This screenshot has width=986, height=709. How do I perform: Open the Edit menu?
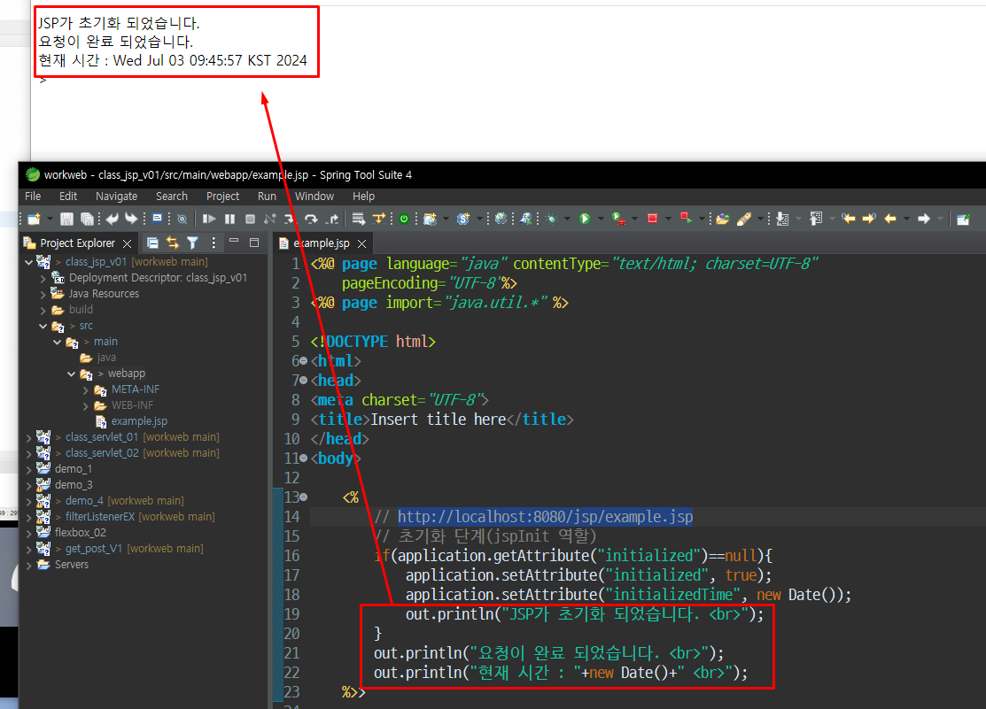68,197
